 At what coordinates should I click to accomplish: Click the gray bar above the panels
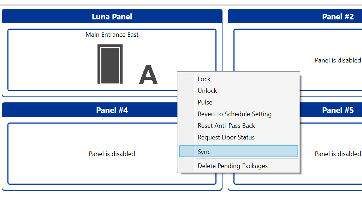[x=181, y=5]
